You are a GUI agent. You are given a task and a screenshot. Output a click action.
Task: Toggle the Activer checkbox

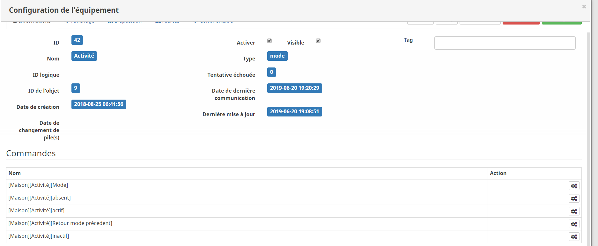(269, 41)
